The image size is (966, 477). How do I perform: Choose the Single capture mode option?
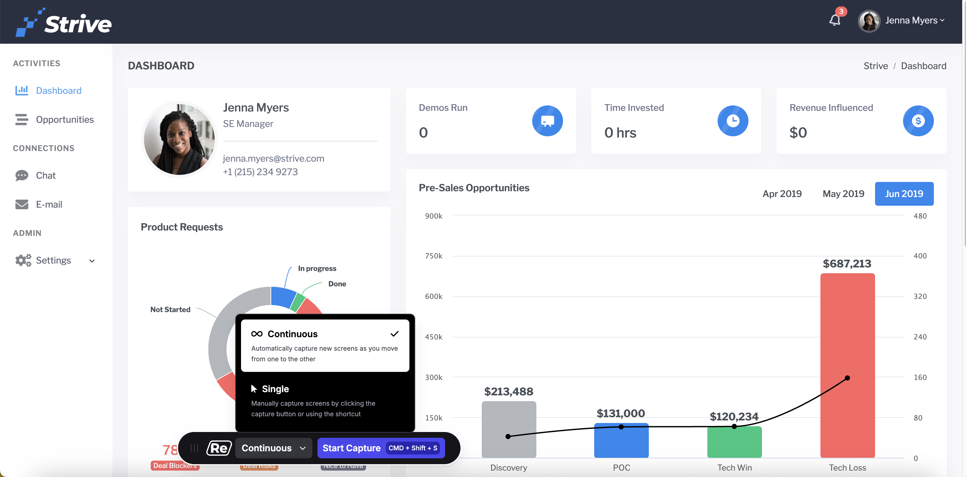[325, 401]
